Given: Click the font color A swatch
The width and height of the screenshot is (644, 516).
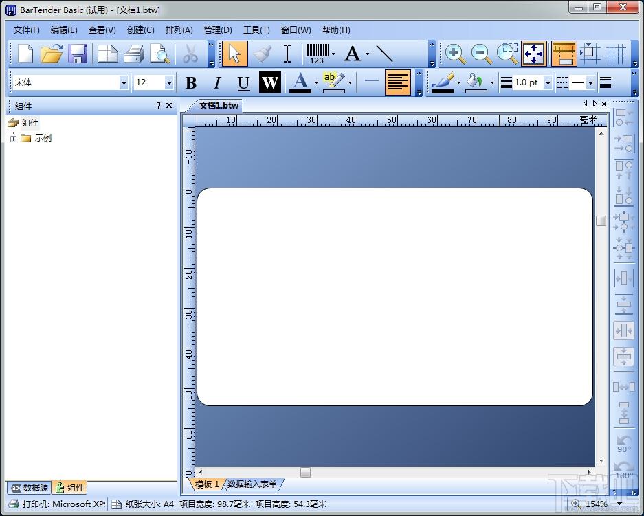Looking at the screenshot, I should point(300,83).
